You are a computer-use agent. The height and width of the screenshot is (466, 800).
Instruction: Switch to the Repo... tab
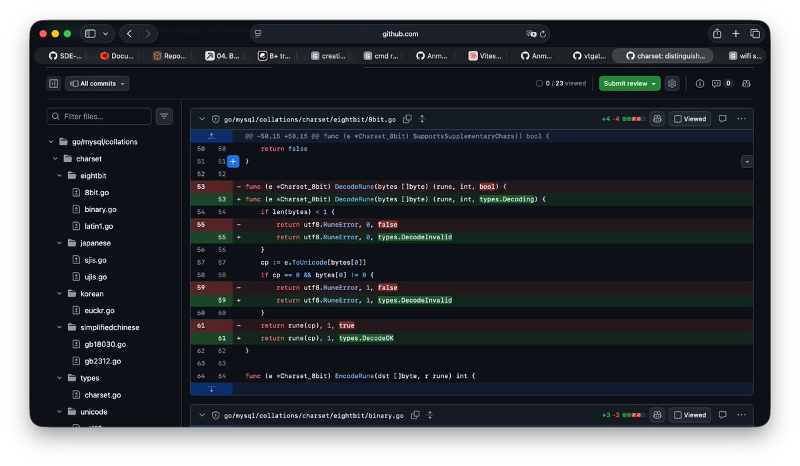(x=169, y=56)
